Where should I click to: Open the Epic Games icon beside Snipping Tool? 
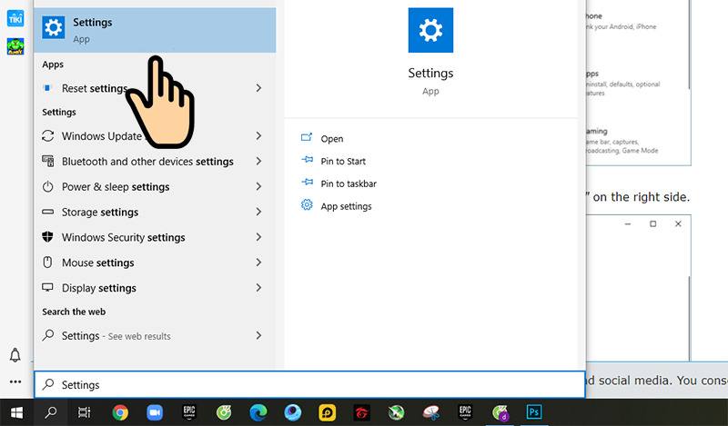(465, 412)
